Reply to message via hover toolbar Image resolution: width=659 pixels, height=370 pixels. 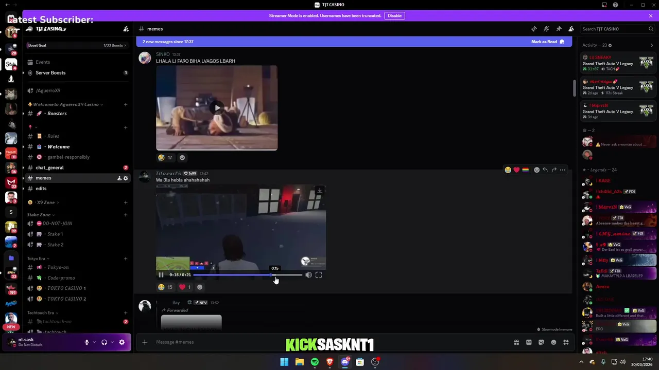545,170
